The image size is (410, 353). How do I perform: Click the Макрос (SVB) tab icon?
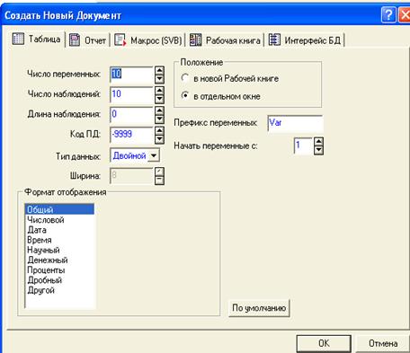(x=120, y=40)
